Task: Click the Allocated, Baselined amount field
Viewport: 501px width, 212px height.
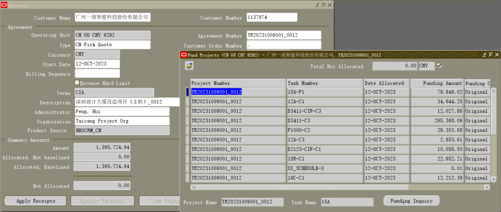Action: click(102, 166)
